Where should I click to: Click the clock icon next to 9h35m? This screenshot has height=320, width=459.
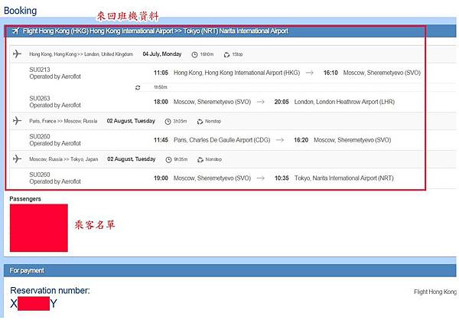point(168,160)
